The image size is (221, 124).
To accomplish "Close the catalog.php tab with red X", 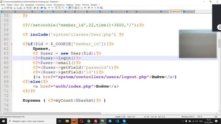I will tap(181, 11).
